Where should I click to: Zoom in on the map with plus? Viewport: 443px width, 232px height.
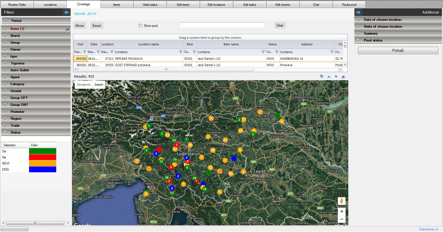click(342, 212)
